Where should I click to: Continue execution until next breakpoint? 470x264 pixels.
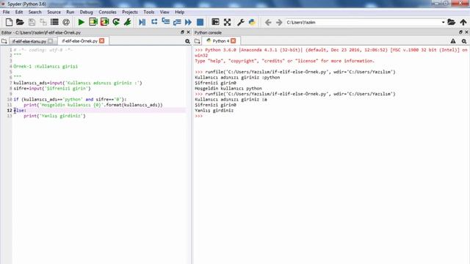tap(188, 22)
